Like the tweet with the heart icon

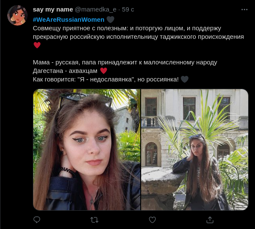152,220
